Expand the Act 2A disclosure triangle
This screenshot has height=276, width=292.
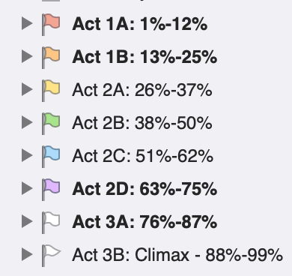(x=27, y=89)
